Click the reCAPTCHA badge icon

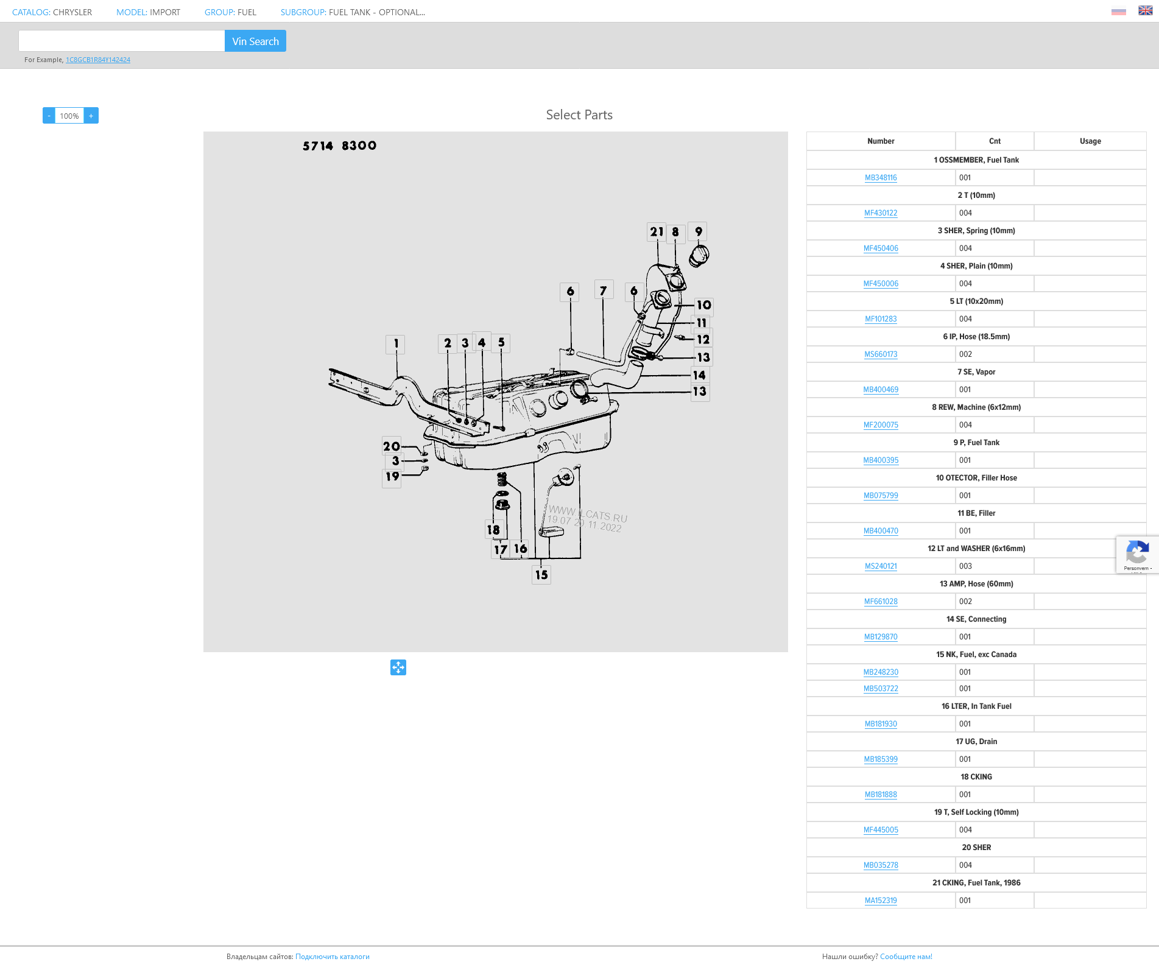[1137, 554]
